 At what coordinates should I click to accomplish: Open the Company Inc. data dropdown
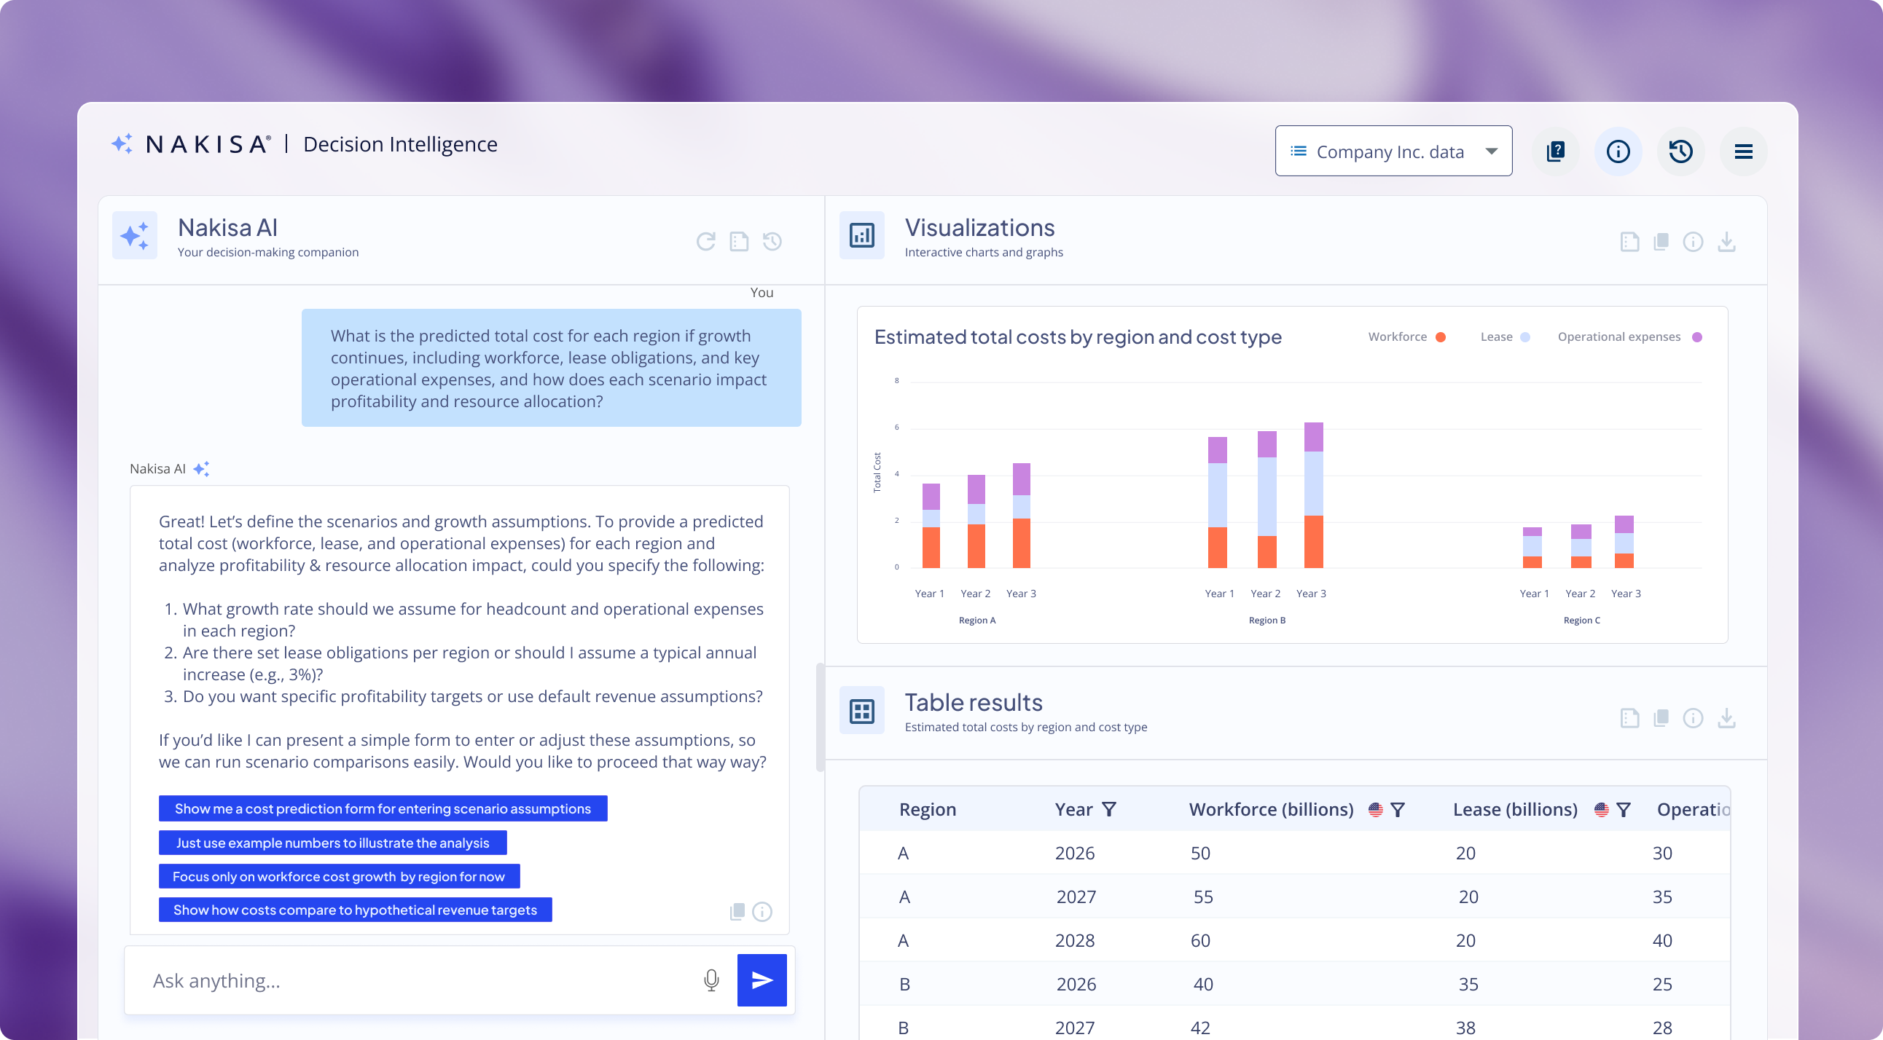point(1393,151)
